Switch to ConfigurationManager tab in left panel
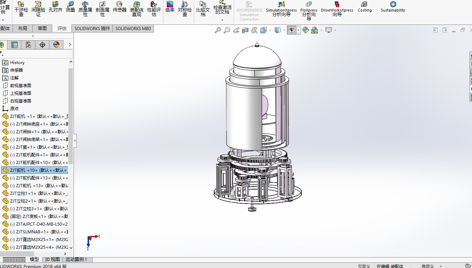The width and height of the screenshot is (472, 268). click(28, 45)
